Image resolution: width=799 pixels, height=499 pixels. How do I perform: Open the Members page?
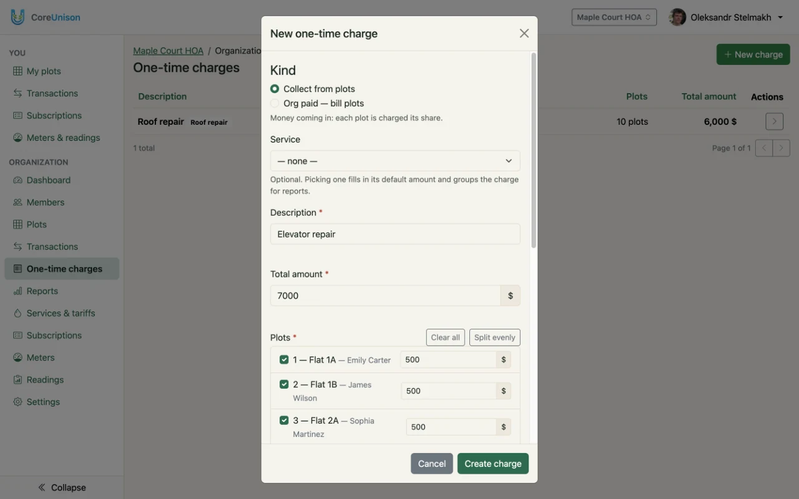coord(62,202)
